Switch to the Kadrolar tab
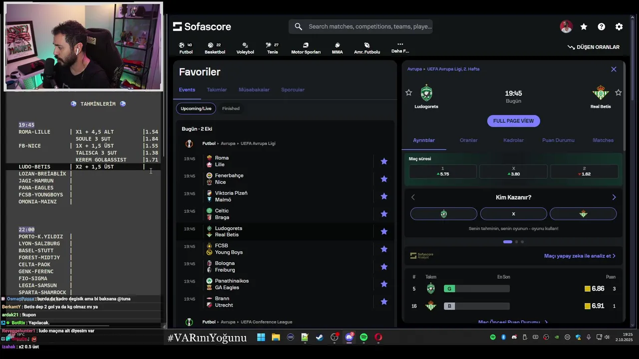Screen dimensions: 639x359 tap(513, 140)
